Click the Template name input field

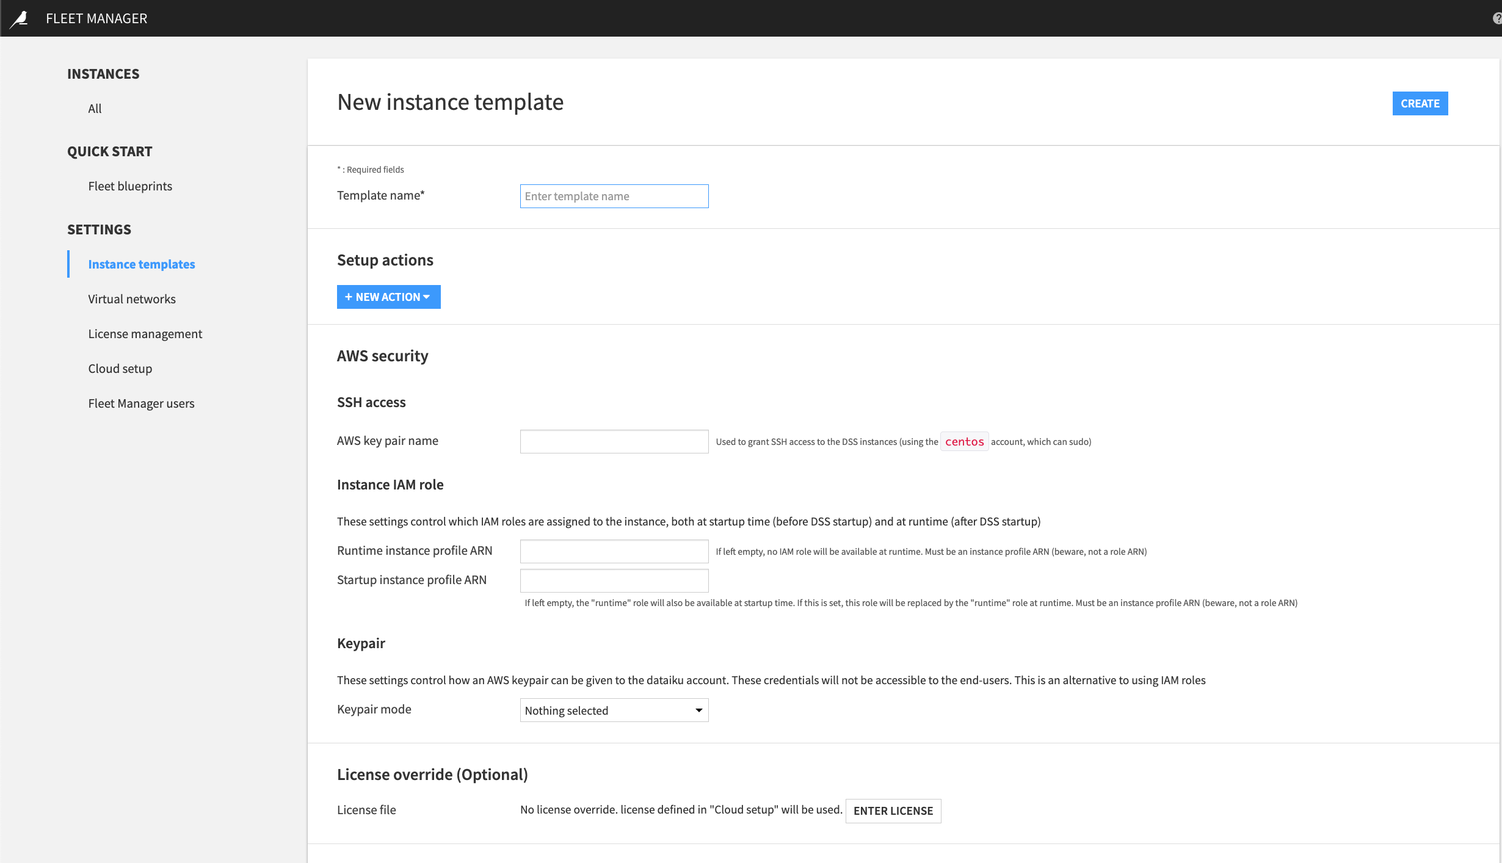click(x=613, y=196)
